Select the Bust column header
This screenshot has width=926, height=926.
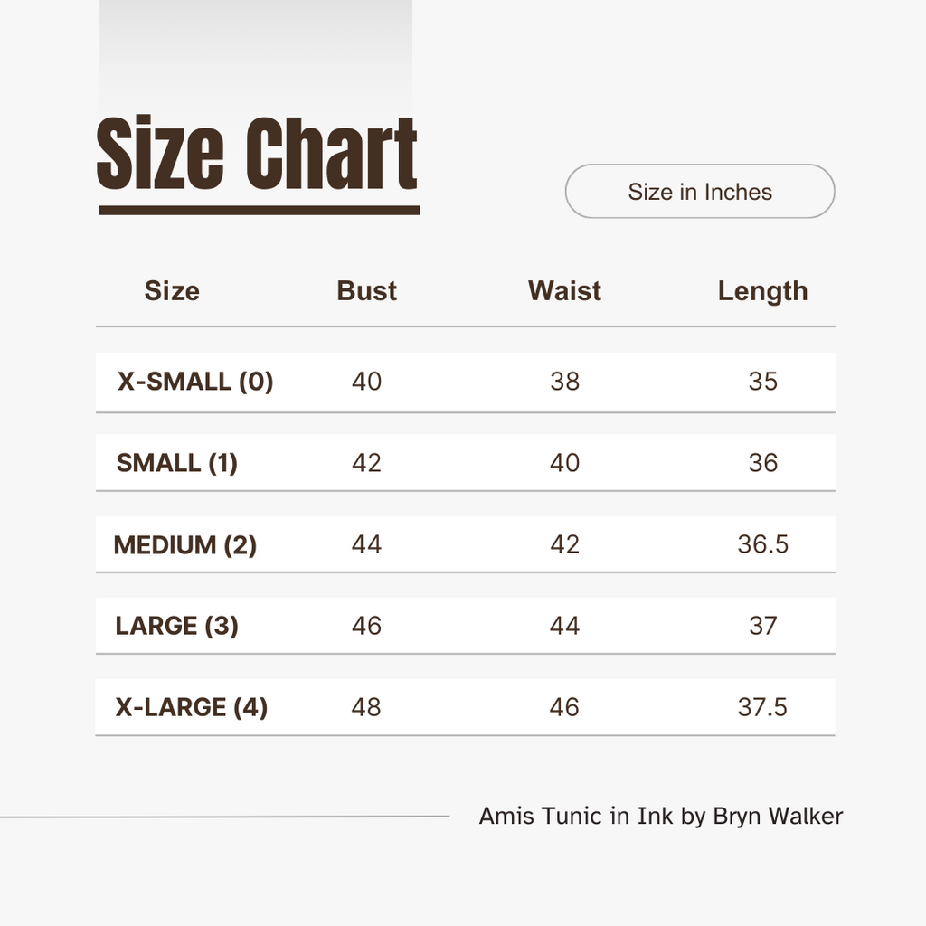click(366, 291)
